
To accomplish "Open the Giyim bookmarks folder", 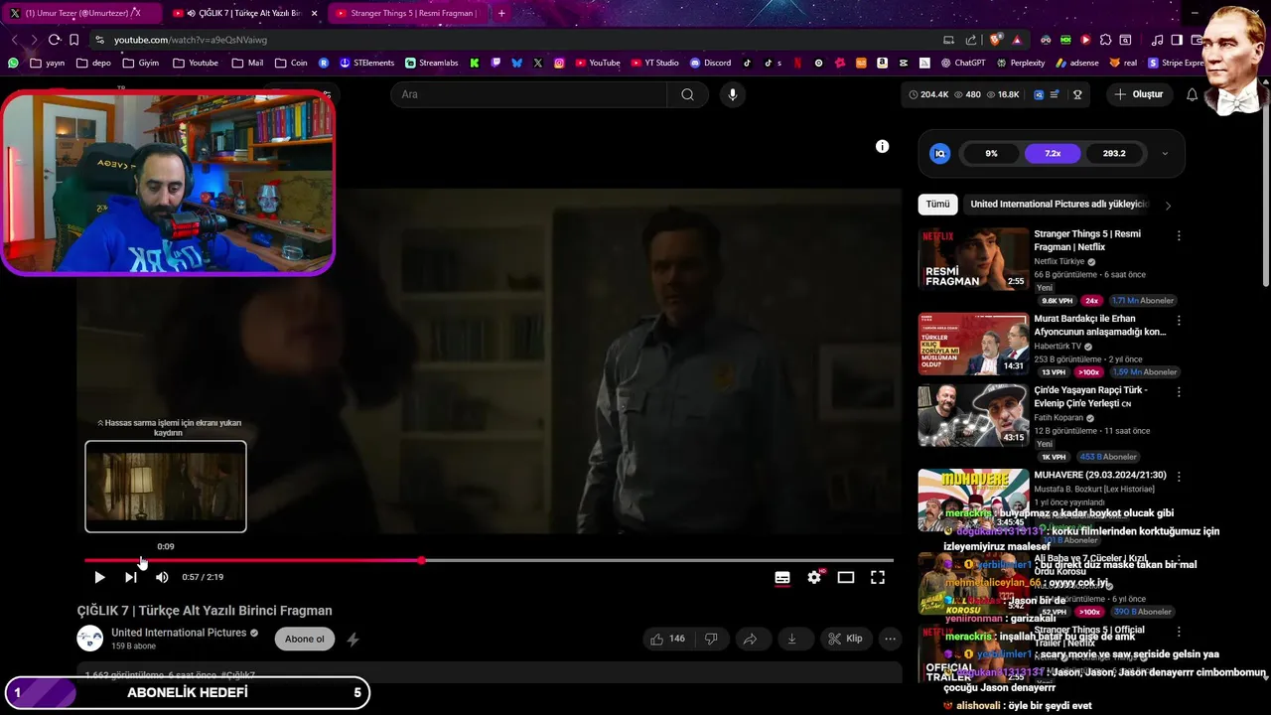I will 140,63.
